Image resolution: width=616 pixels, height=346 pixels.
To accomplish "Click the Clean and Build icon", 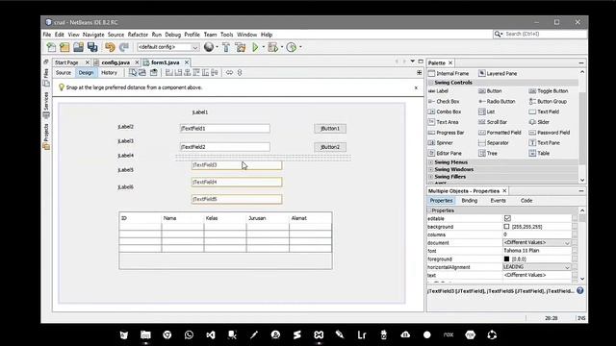I will coord(240,47).
